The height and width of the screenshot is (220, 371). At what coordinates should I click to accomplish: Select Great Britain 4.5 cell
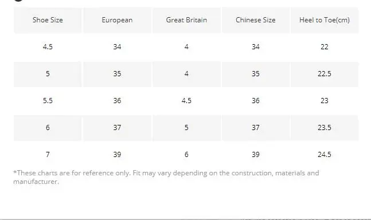[186, 101]
